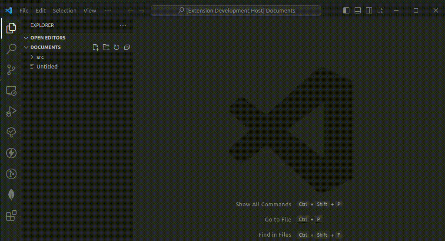Screen dimensions: 445x241
Task: Go forward with the right arrow
Action: 142,11
